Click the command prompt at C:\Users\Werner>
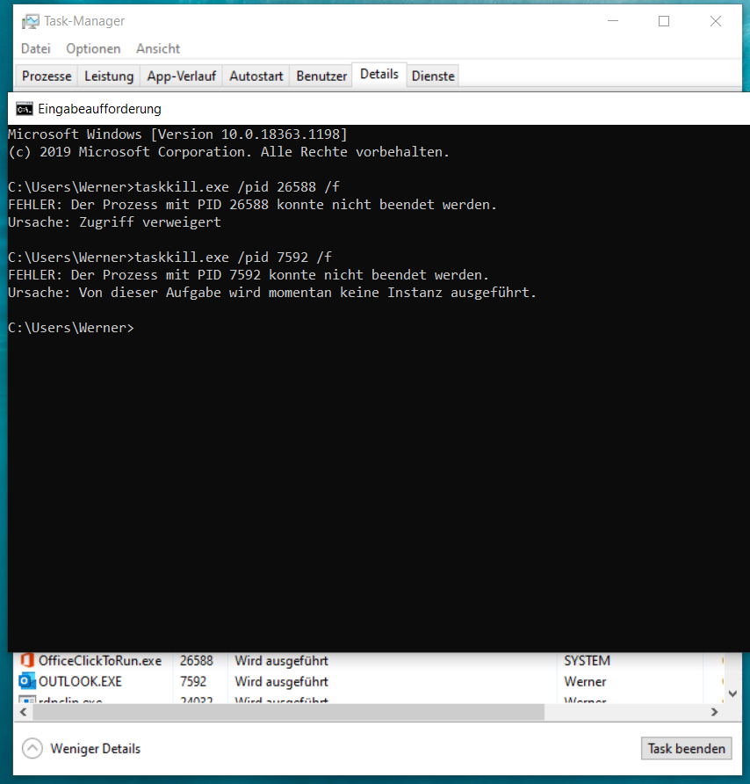 pyautogui.click(x=71, y=328)
